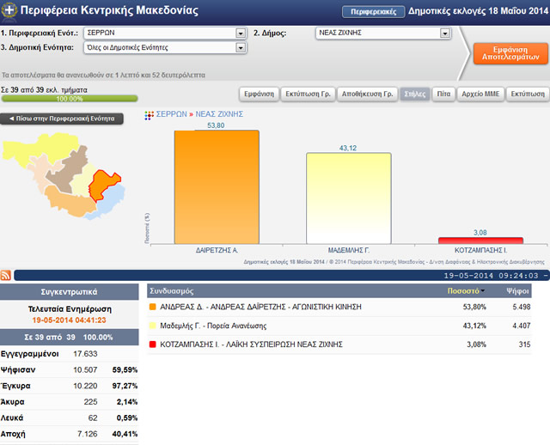Expand the Δημοτική Ενότητα dropdown

(x=240, y=48)
